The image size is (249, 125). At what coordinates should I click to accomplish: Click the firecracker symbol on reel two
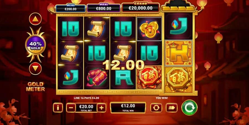(97, 77)
